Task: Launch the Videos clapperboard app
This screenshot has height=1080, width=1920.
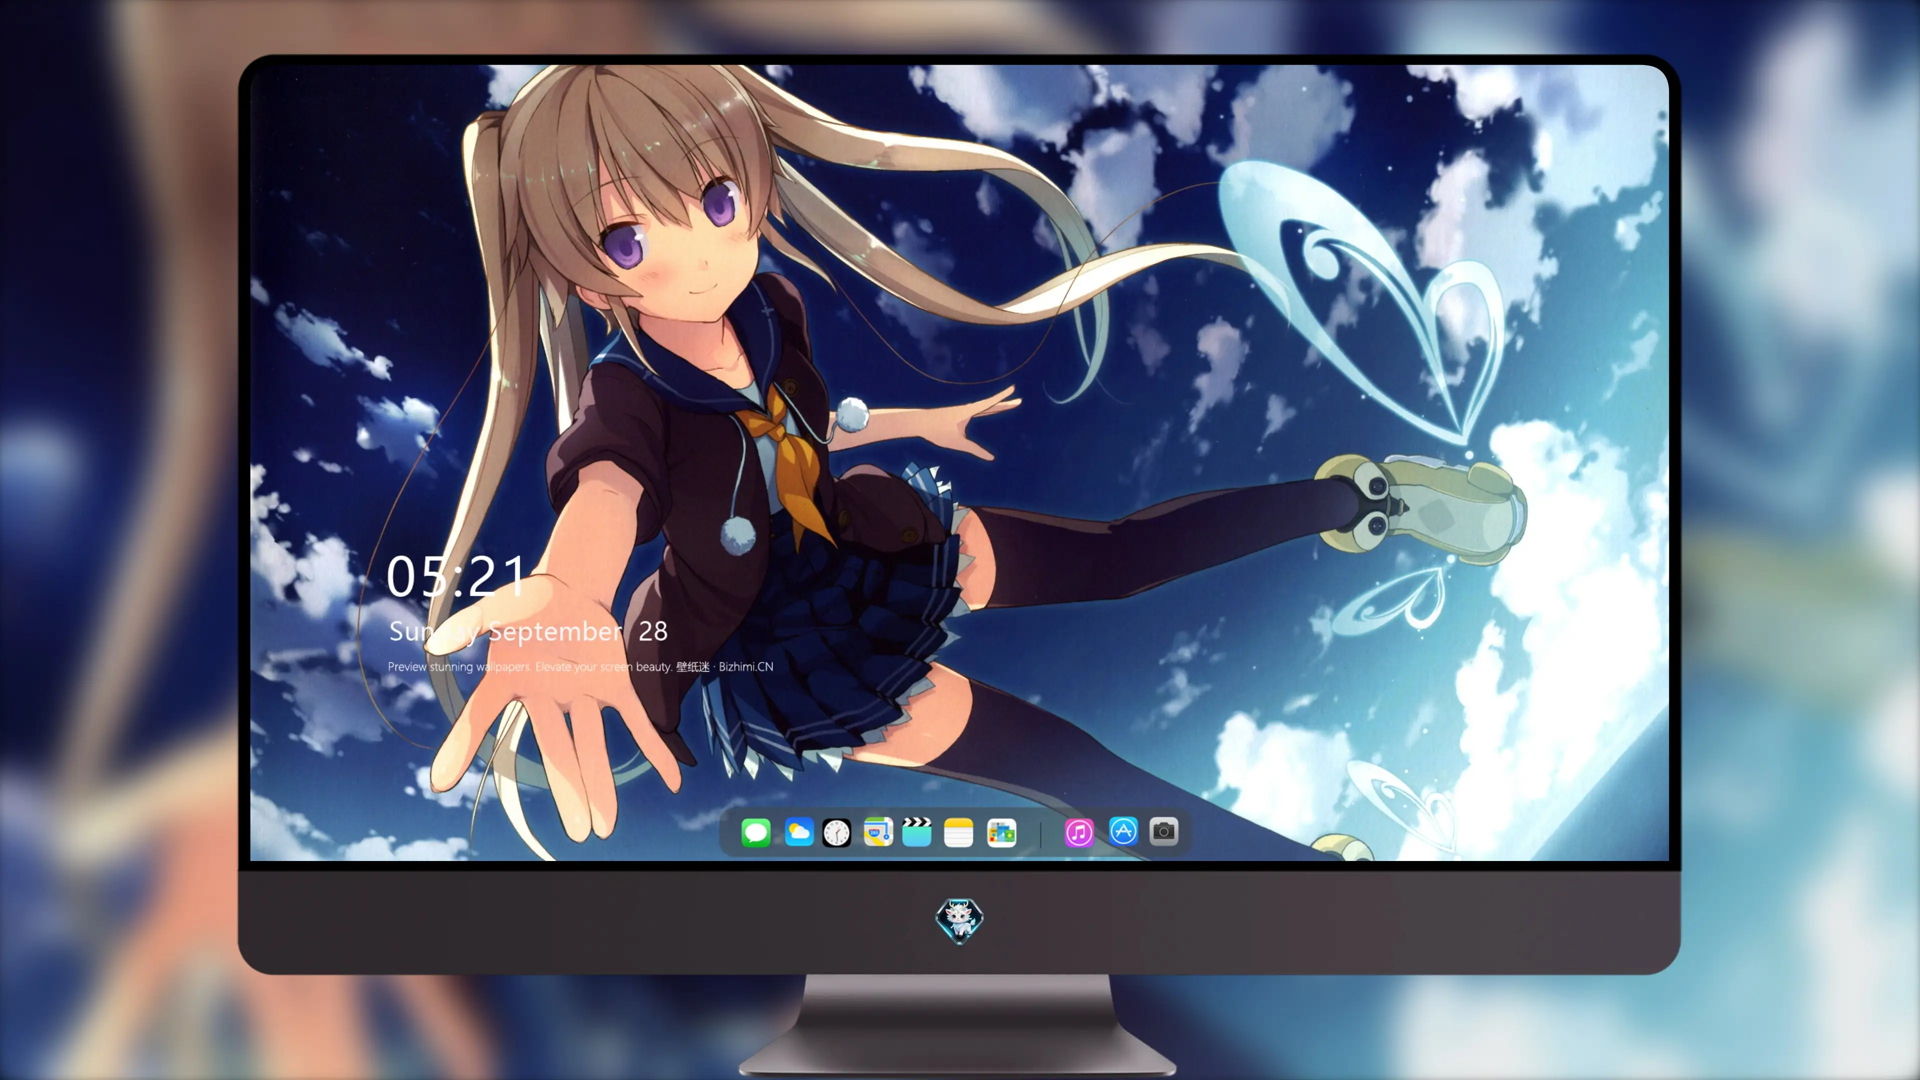Action: [917, 832]
